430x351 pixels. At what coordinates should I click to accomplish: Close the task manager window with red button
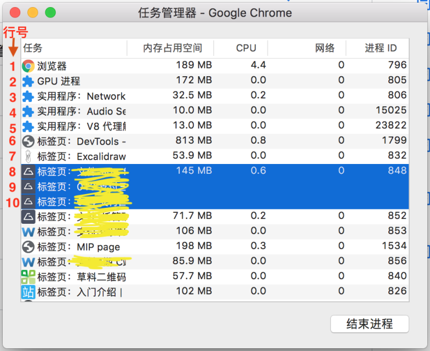15,13
